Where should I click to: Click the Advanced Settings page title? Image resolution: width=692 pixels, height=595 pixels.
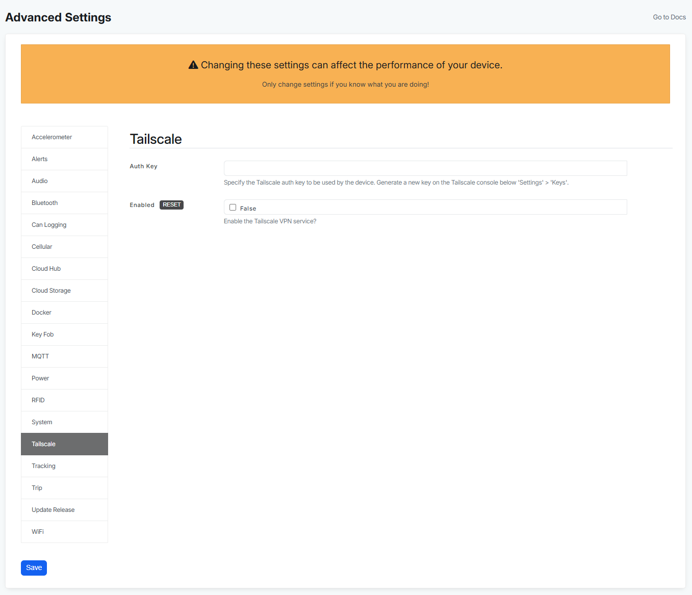(x=58, y=17)
